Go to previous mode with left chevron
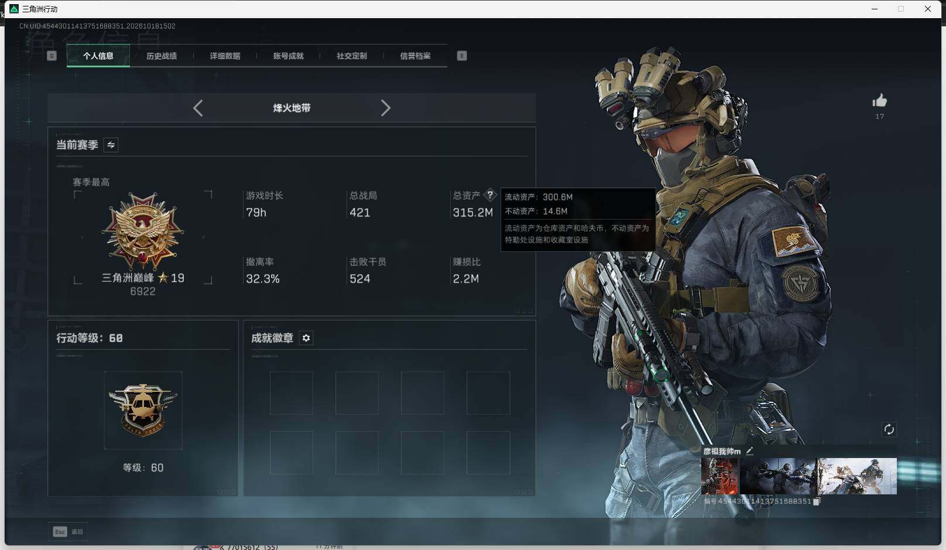This screenshot has width=946, height=550. tap(198, 108)
